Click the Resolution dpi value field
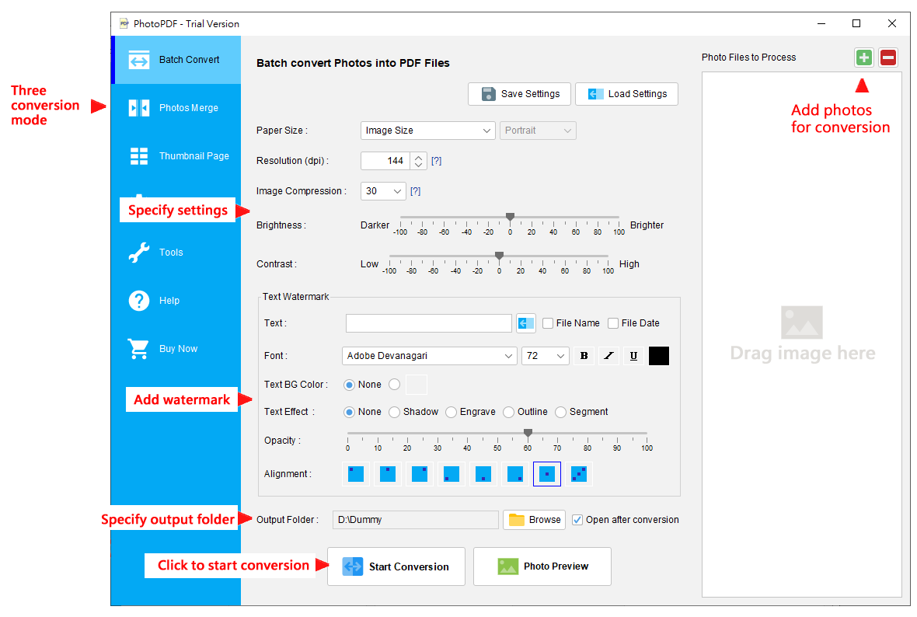The image size is (917, 617). tap(386, 161)
